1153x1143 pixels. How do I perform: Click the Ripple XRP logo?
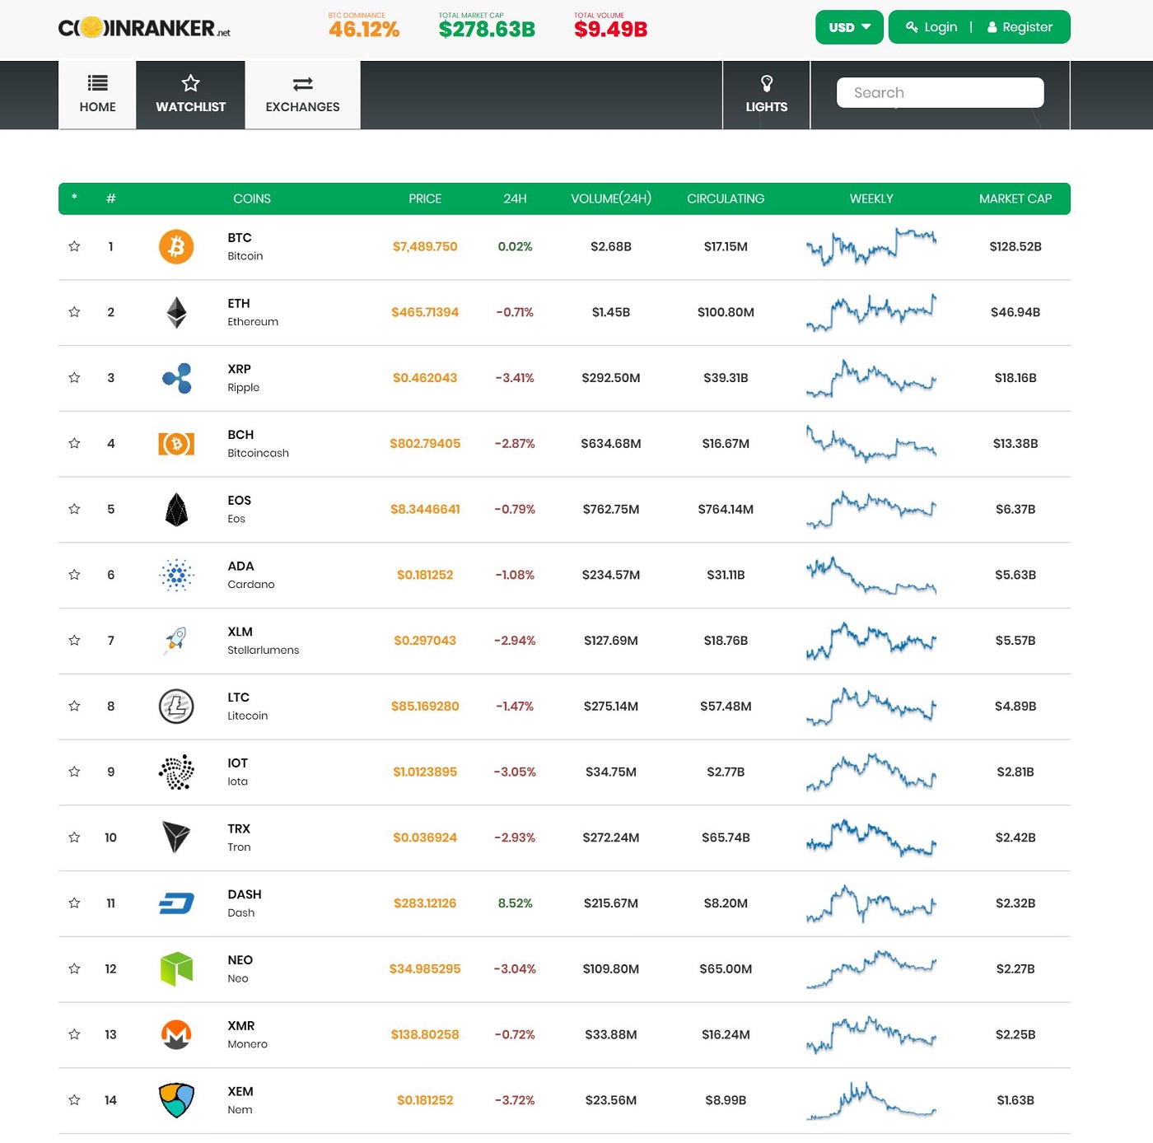coord(176,378)
